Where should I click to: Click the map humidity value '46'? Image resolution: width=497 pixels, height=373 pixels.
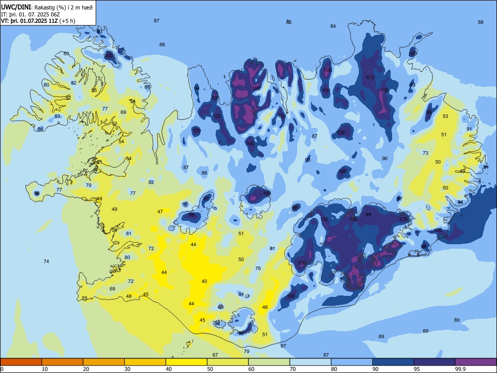265,307
